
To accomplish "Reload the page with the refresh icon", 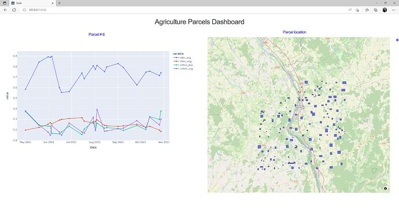I will (14, 10).
